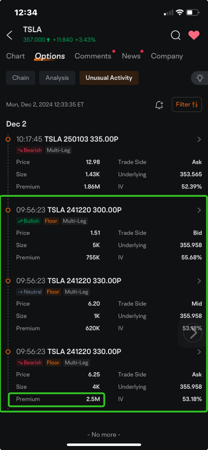Select the Chain sub-tab

pyautogui.click(x=21, y=78)
